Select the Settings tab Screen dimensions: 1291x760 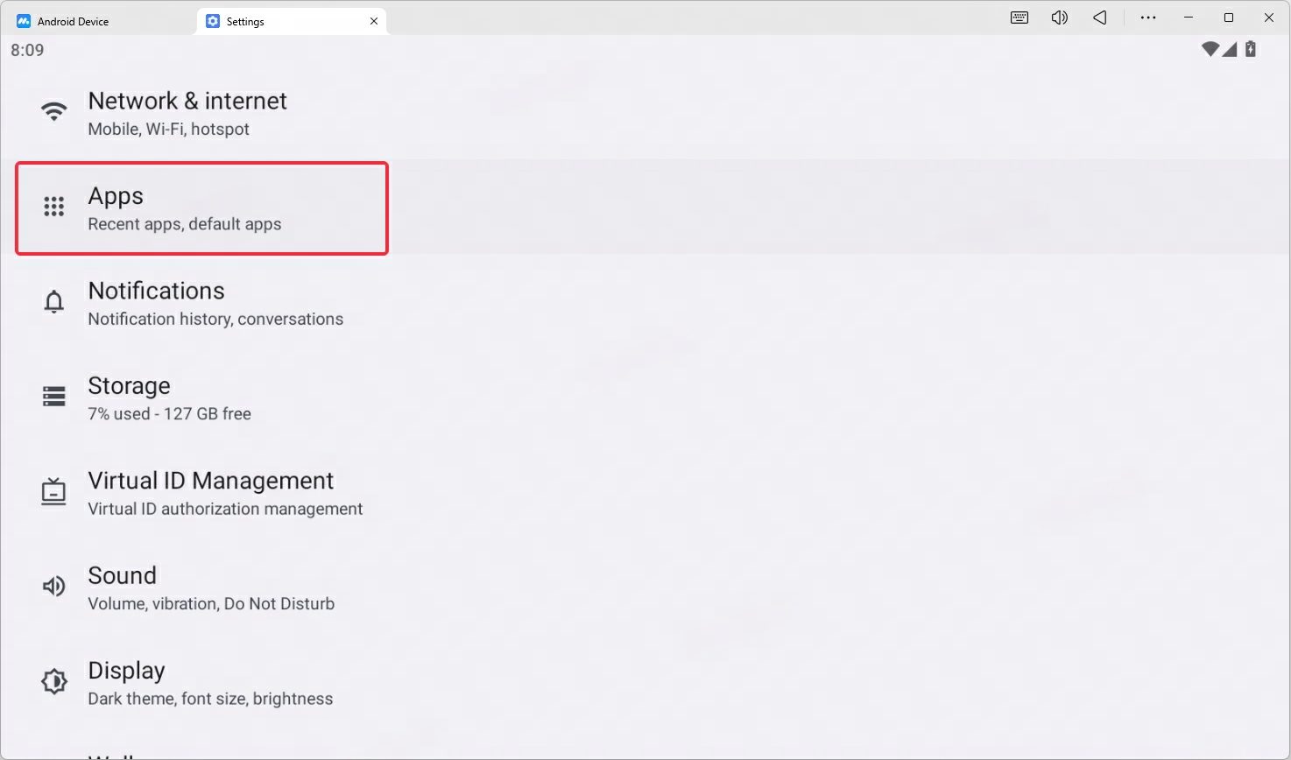pos(245,21)
